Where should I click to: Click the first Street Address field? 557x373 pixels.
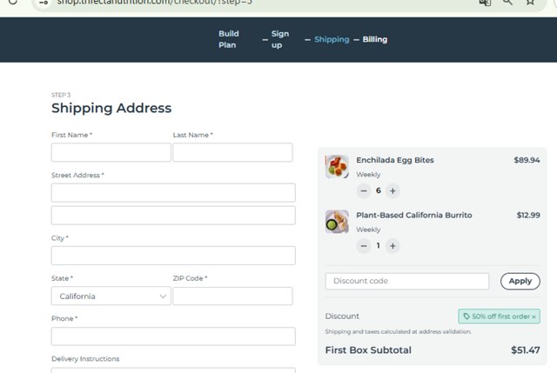point(173,193)
